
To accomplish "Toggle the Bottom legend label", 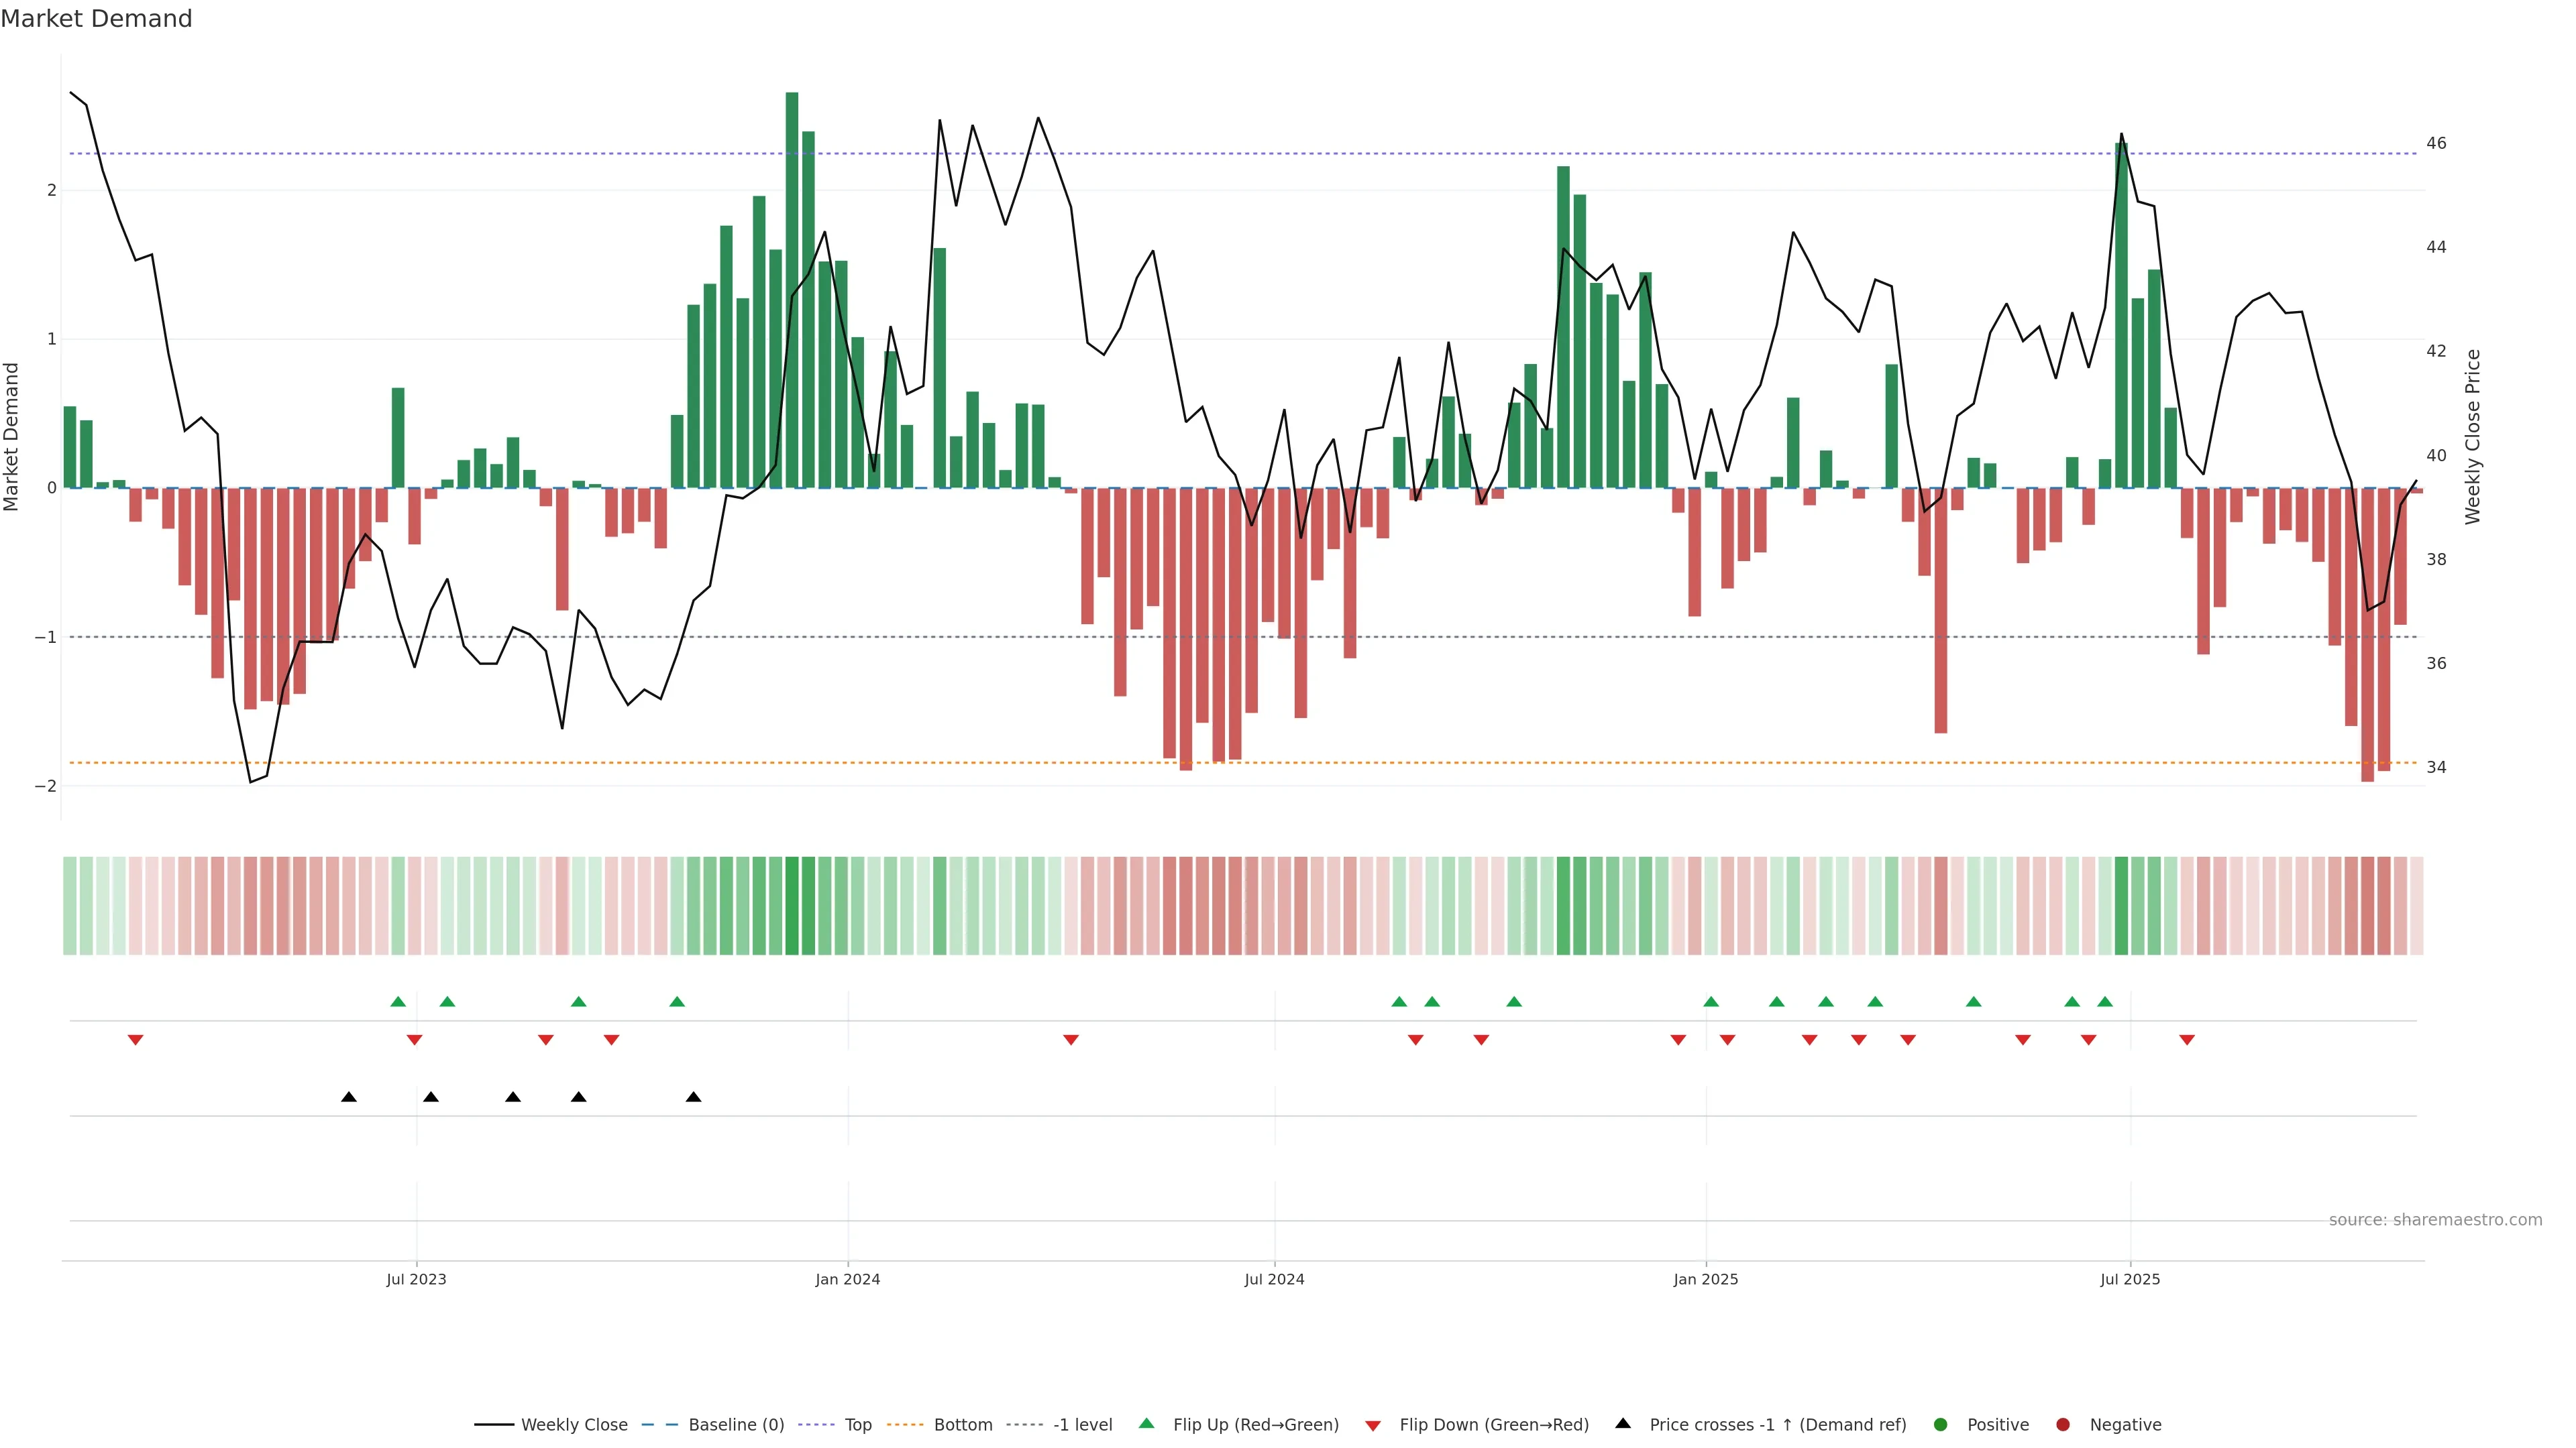I will 963,1424.
